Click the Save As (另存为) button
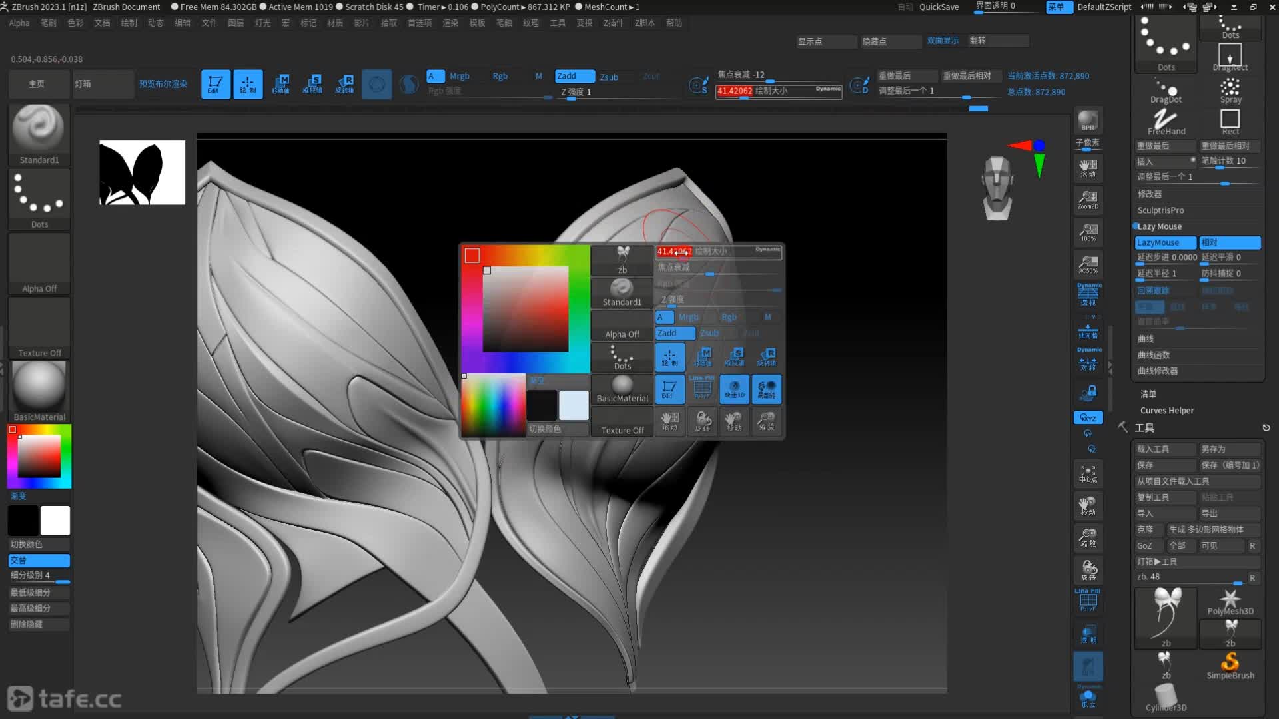1279x719 pixels. pos(1230,449)
